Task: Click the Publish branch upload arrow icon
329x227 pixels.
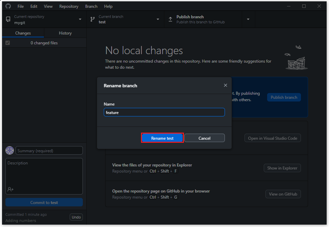Action: (170, 19)
